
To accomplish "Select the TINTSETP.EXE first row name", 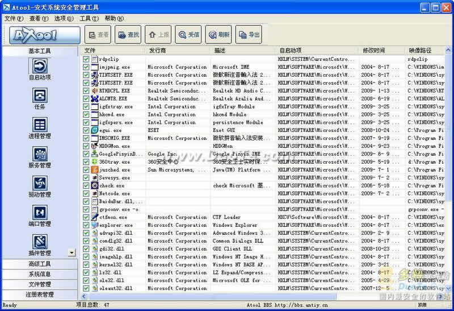I will pyautogui.click(x=116, y=75).
